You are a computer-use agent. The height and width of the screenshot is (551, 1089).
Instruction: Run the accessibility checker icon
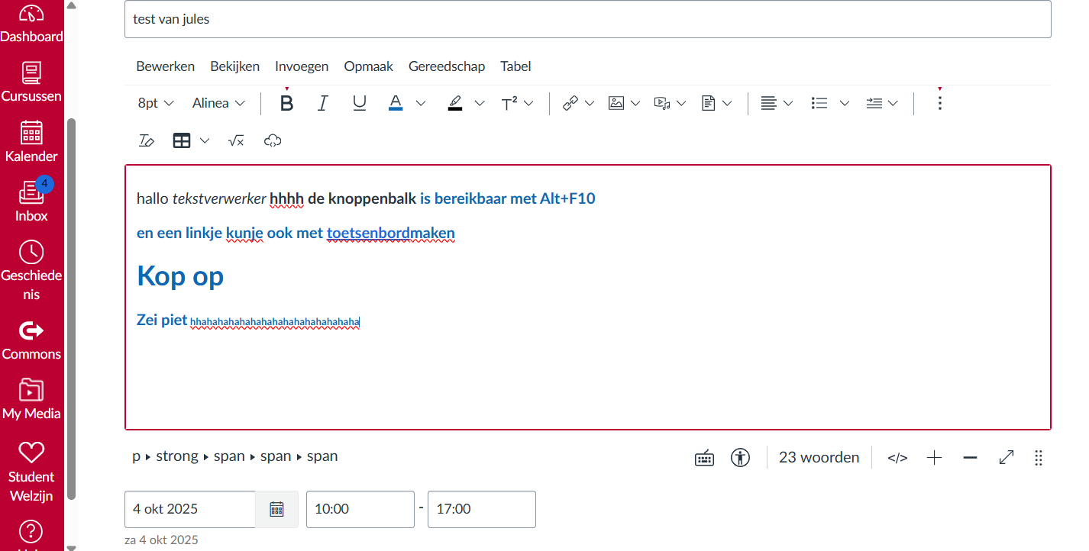coord(740,457)
